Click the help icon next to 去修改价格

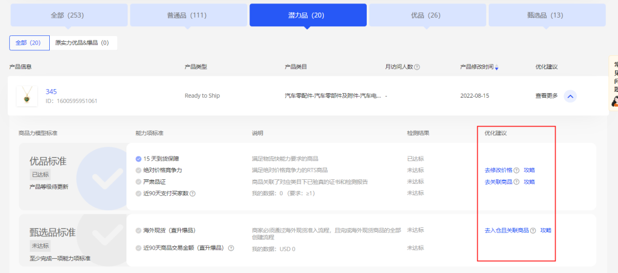click(x=516, y=170)
